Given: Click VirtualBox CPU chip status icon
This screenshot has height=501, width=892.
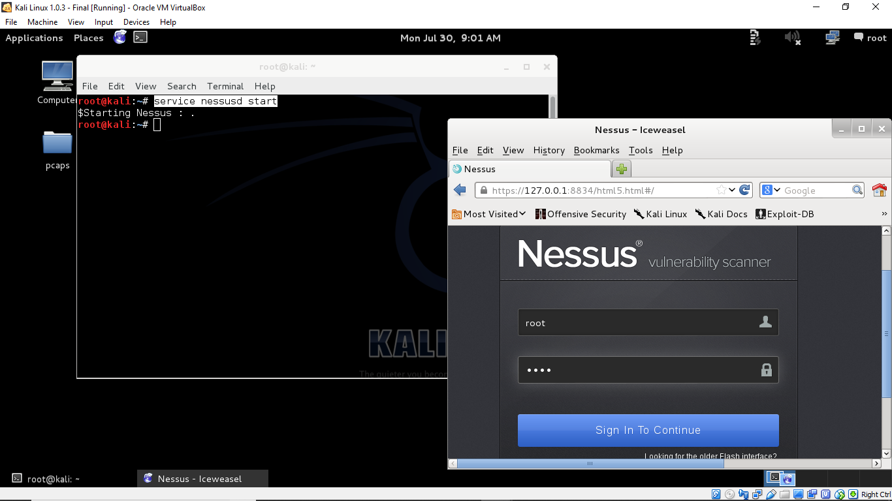Looking at the screenshot, I should click(825, 494).
